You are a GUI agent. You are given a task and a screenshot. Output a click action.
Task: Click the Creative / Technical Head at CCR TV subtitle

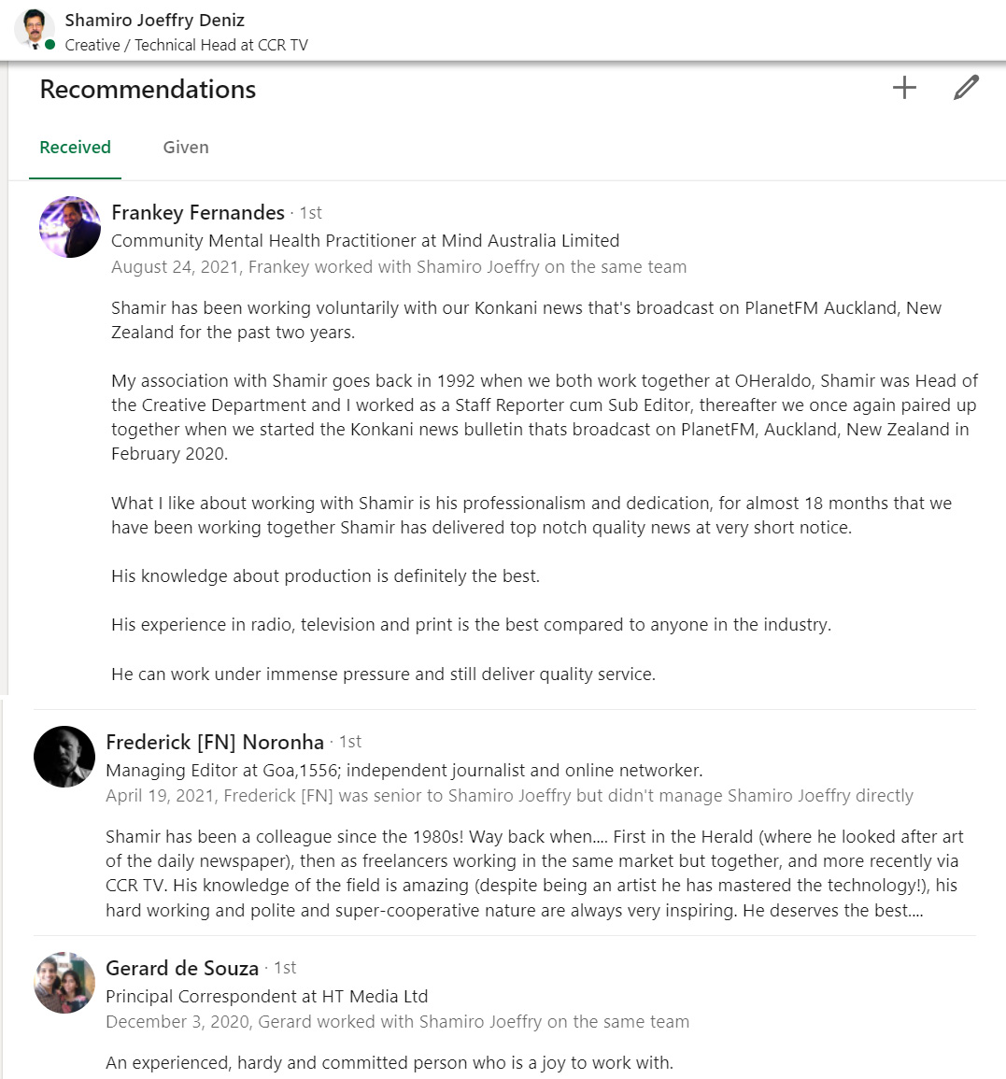(x=186, y=45)
